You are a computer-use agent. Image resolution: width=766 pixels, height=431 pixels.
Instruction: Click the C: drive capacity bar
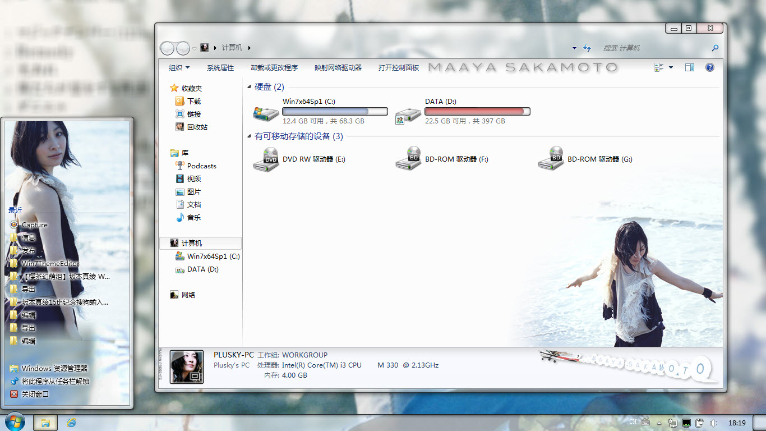[335, 111]
